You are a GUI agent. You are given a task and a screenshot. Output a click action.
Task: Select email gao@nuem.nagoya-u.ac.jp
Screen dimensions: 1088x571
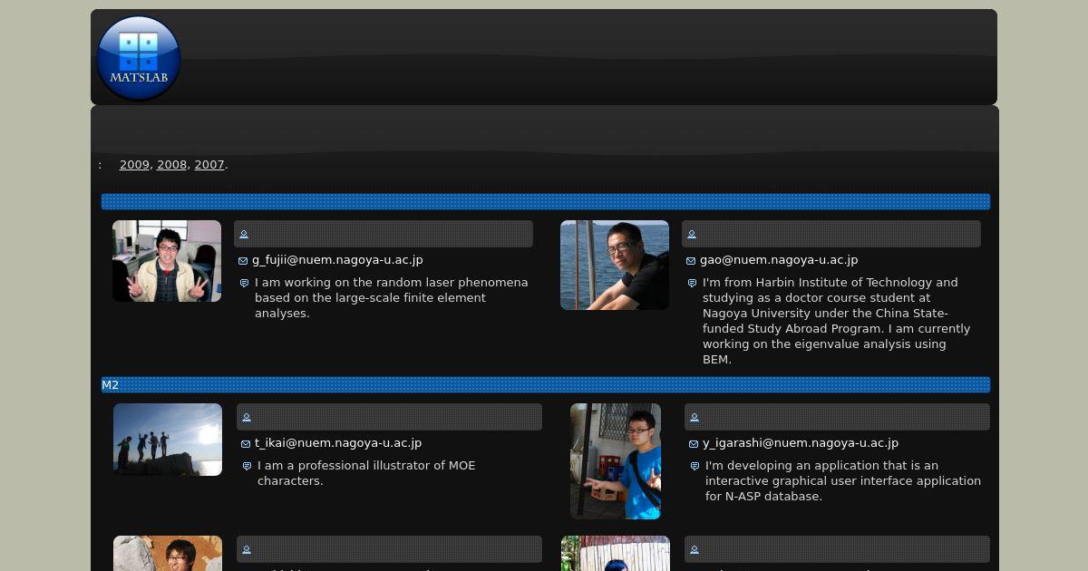click(779, 260)
